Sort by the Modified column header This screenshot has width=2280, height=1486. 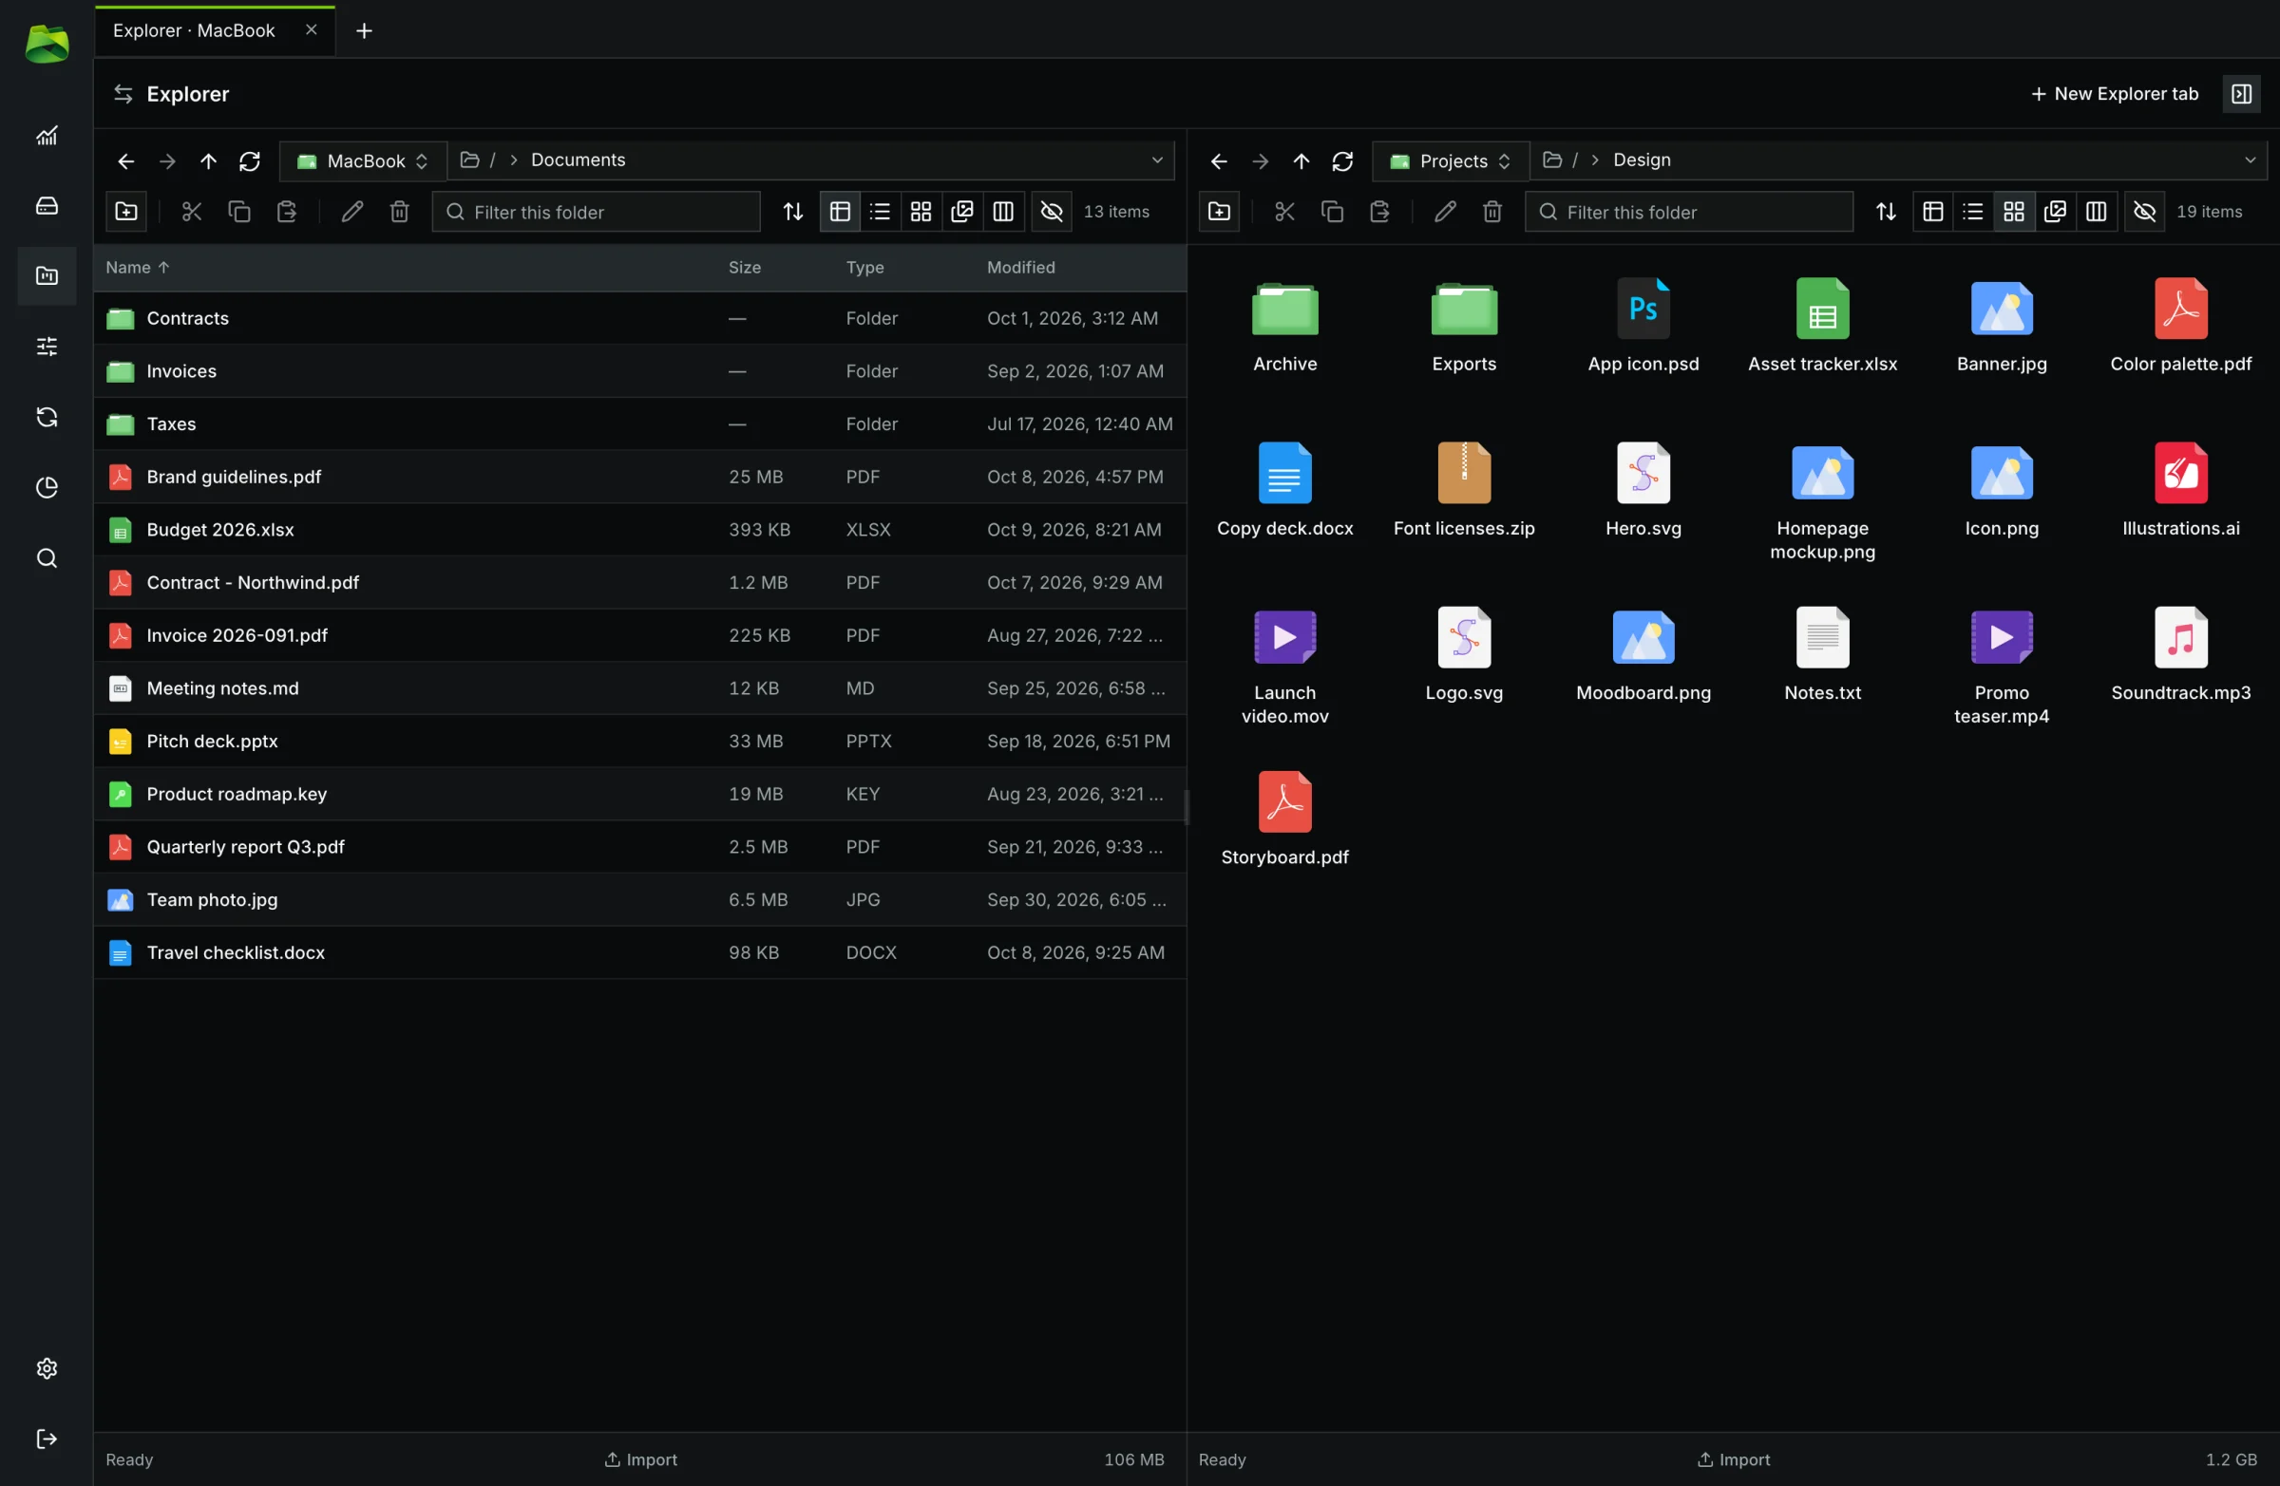click(x=1021, y=268)
